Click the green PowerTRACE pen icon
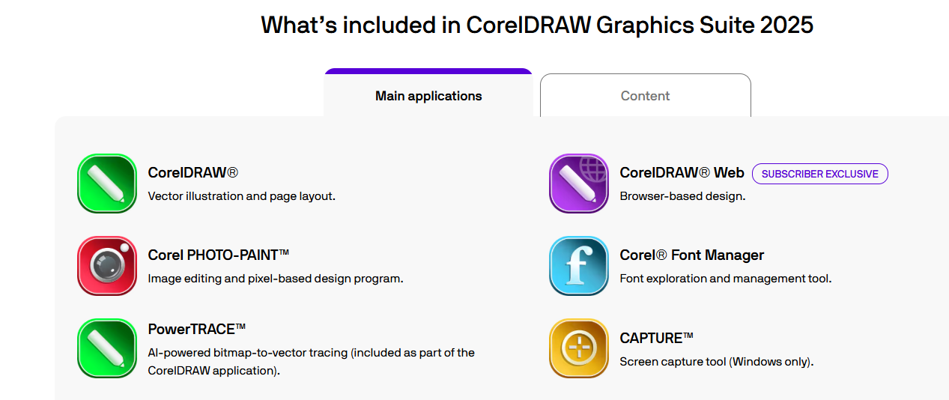The image size is (949, 400). pyautogui.click(x=107, y=348)
